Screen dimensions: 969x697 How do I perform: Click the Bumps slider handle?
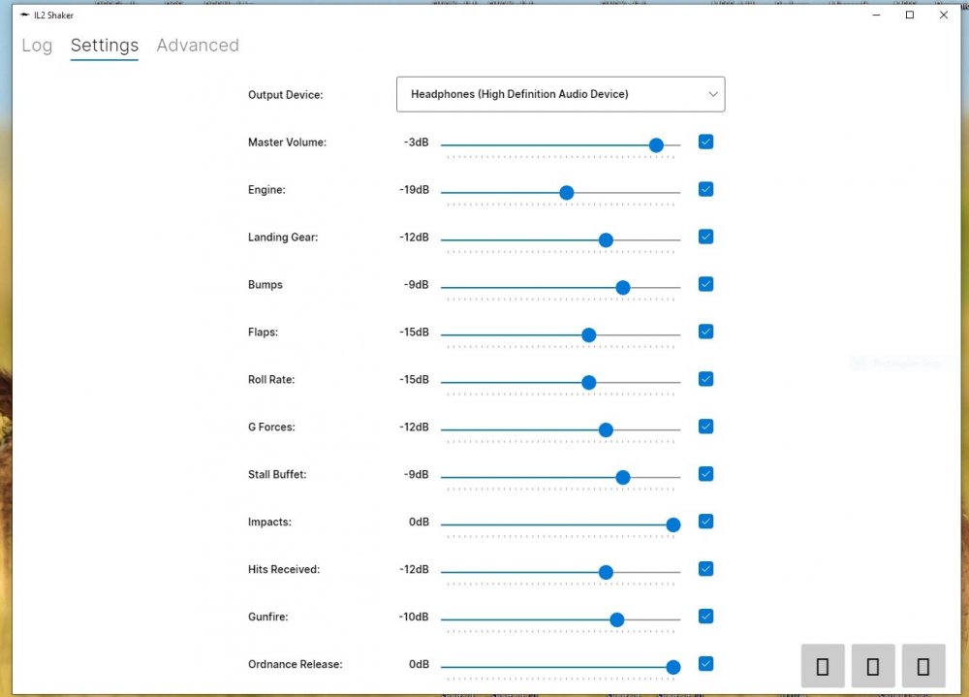pyautogui.click(x=623, y=288)
